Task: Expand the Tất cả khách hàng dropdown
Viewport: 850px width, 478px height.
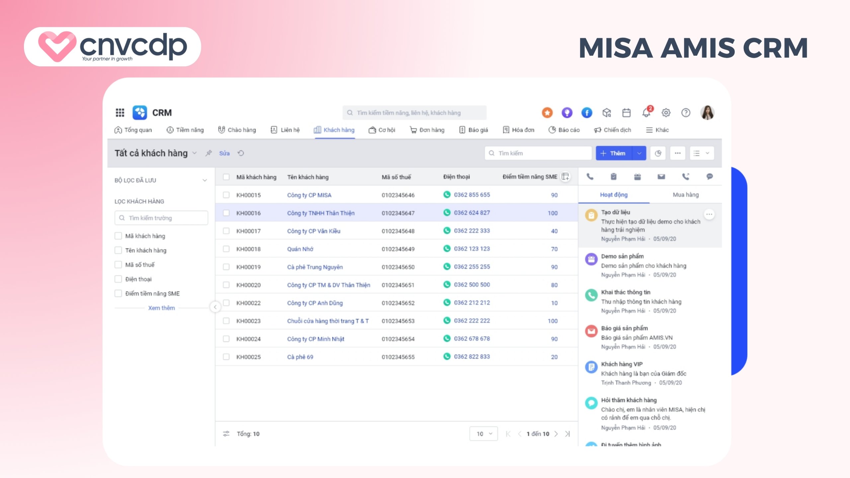Action: coord(195,153)
